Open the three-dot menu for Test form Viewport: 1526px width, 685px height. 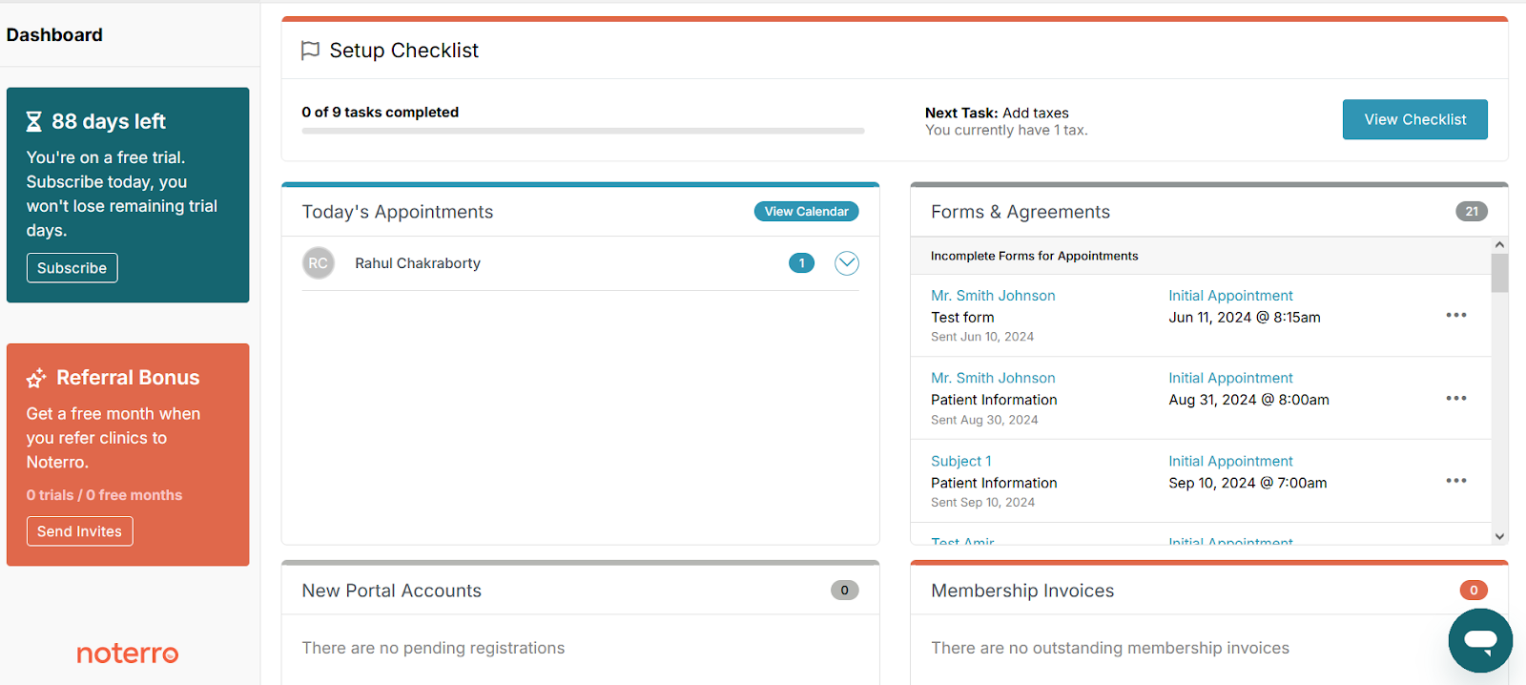point(1455,315)
